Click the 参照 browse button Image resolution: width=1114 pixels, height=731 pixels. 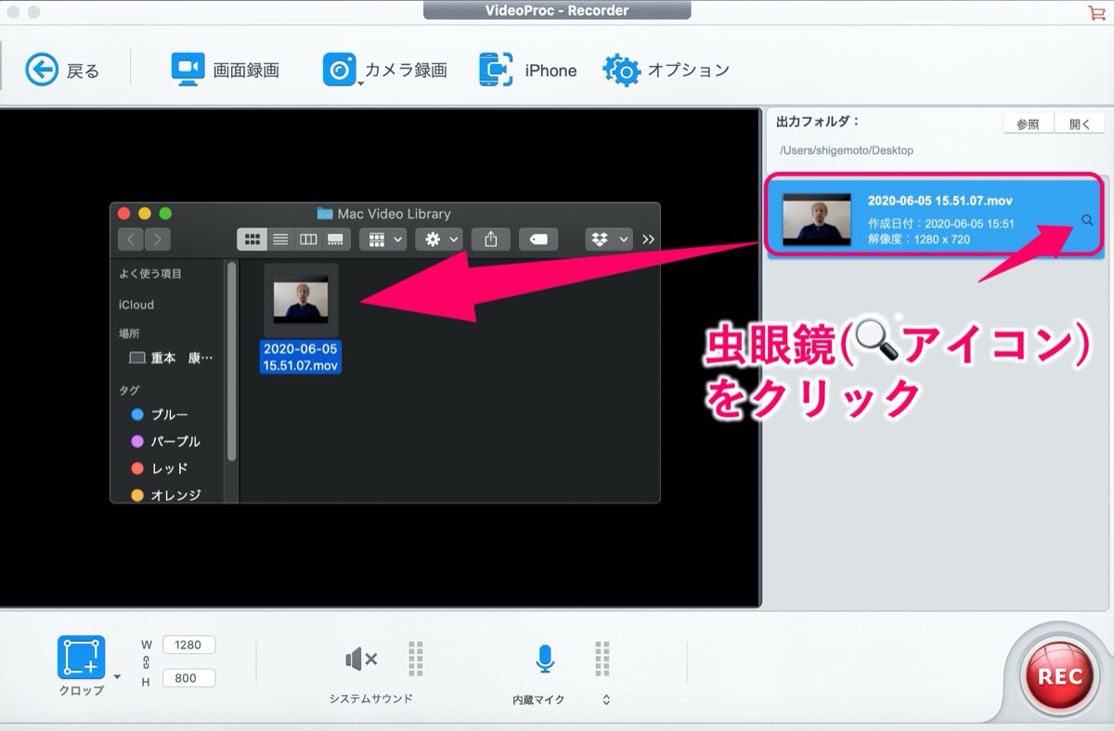click(x=1028, y=124)
